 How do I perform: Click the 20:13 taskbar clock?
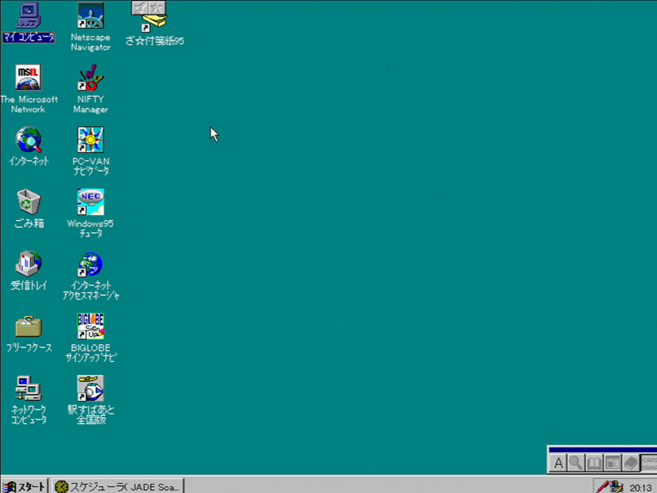click(640, 487)
